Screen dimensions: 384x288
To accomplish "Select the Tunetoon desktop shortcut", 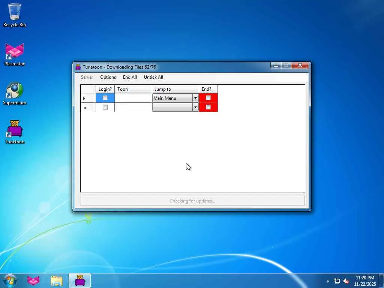I will pyautogui.click(x=15, y=132).
